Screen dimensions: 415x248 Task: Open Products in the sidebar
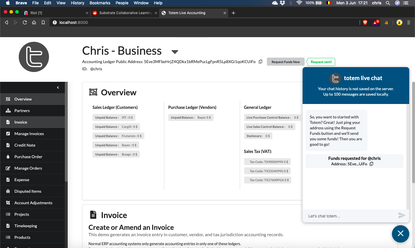point(32,237)
